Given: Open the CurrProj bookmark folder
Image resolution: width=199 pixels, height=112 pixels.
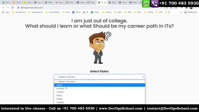Looking at the screenshot, I should pos(149,12).
